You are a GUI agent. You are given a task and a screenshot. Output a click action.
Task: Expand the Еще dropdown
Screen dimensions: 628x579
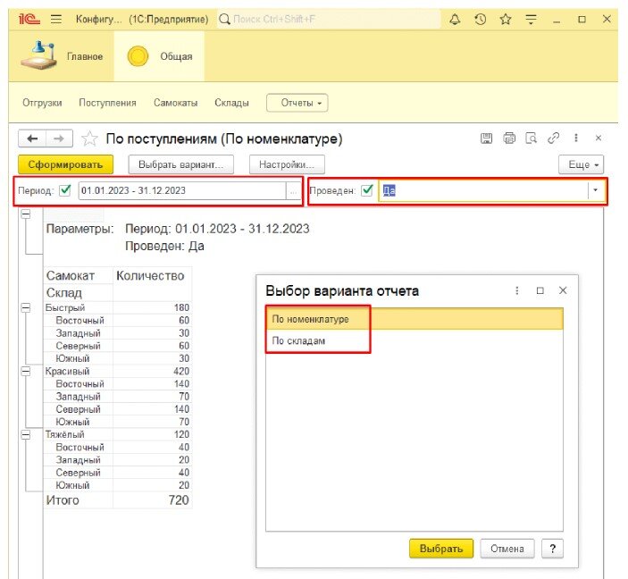(581, 164)
